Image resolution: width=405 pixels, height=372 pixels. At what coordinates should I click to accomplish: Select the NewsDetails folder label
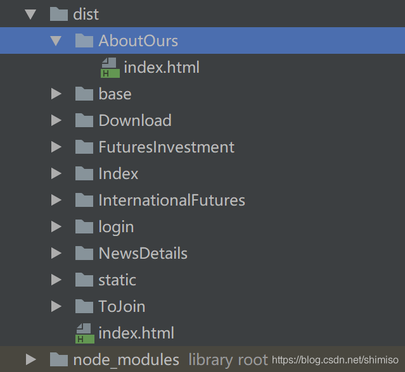(143, 254)
